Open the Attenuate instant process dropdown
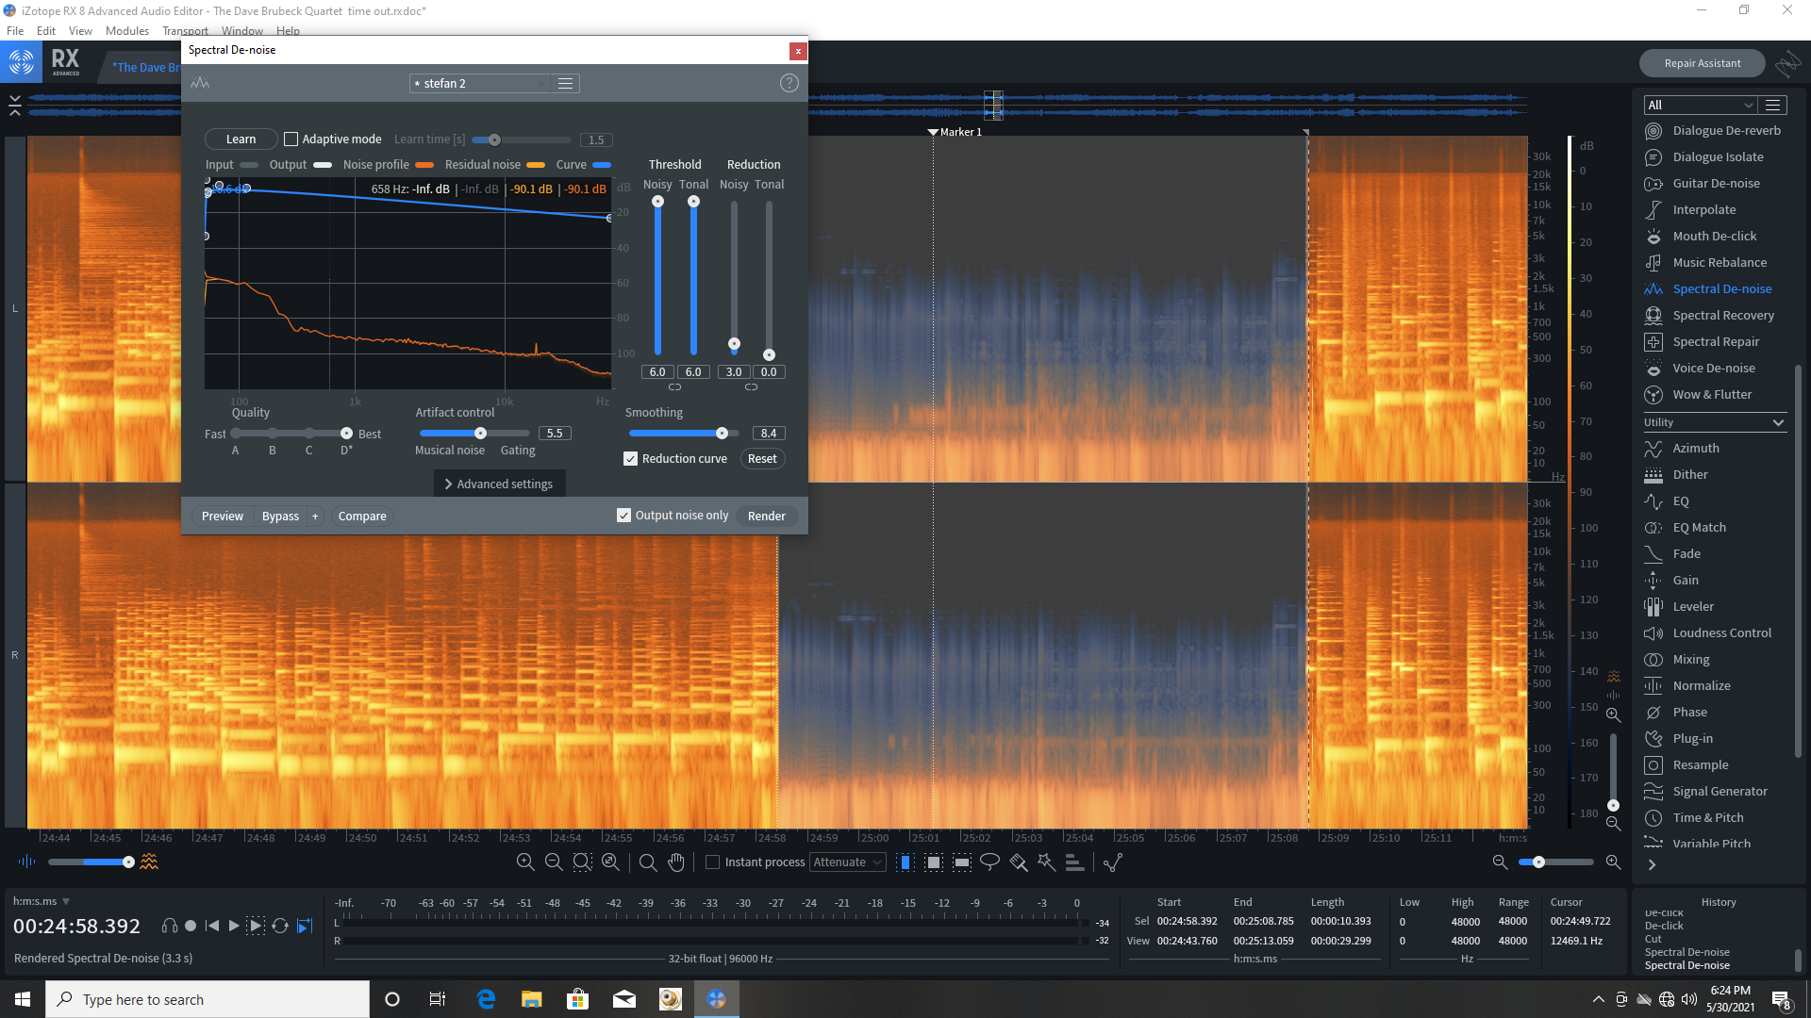Viewport: 1811px width, 1018px height. tap(847, 862)
